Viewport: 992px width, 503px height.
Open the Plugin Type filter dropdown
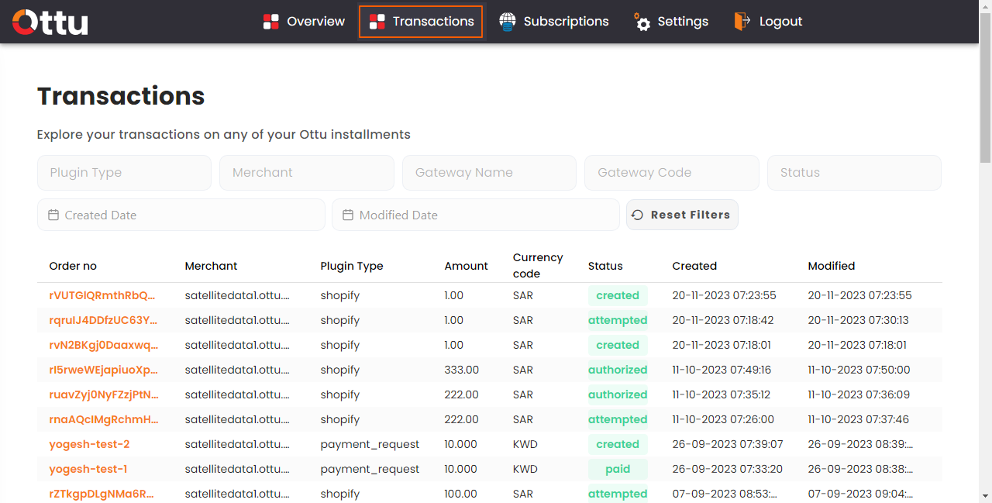[x=124, y=173]
